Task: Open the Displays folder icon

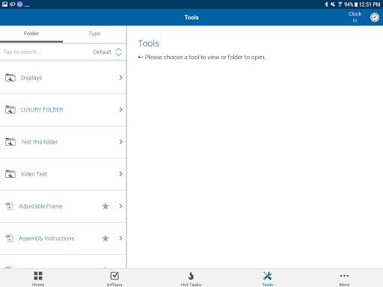Action: [x=10, y=78]
